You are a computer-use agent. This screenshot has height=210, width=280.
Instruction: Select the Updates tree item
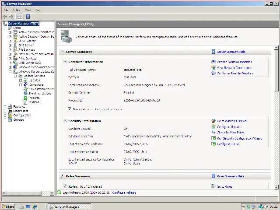34,80
